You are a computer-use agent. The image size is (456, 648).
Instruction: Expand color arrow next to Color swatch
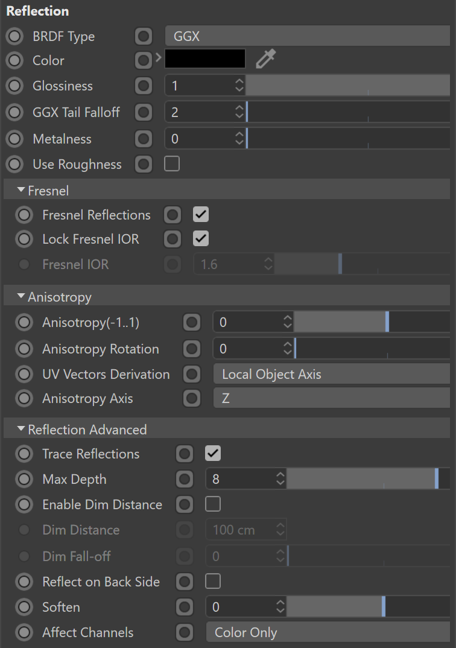(158, 57)
